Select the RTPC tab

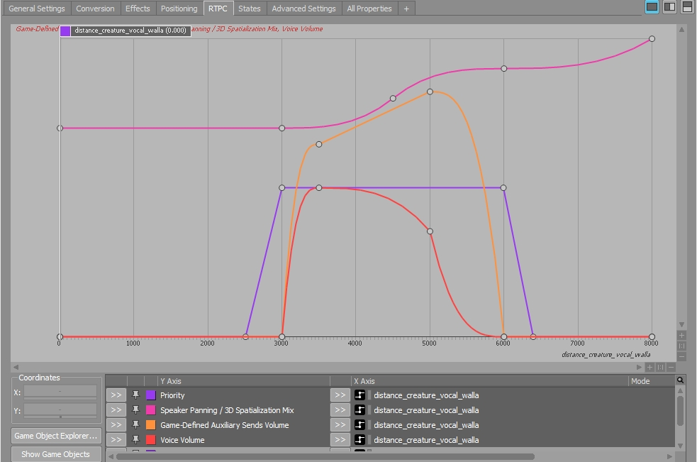point(218,9)
